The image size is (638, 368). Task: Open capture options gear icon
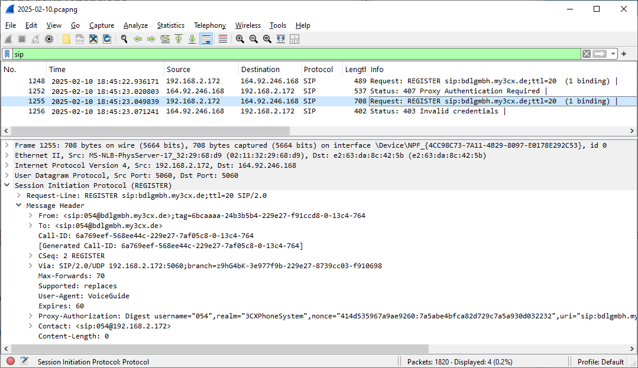[49, 39]
